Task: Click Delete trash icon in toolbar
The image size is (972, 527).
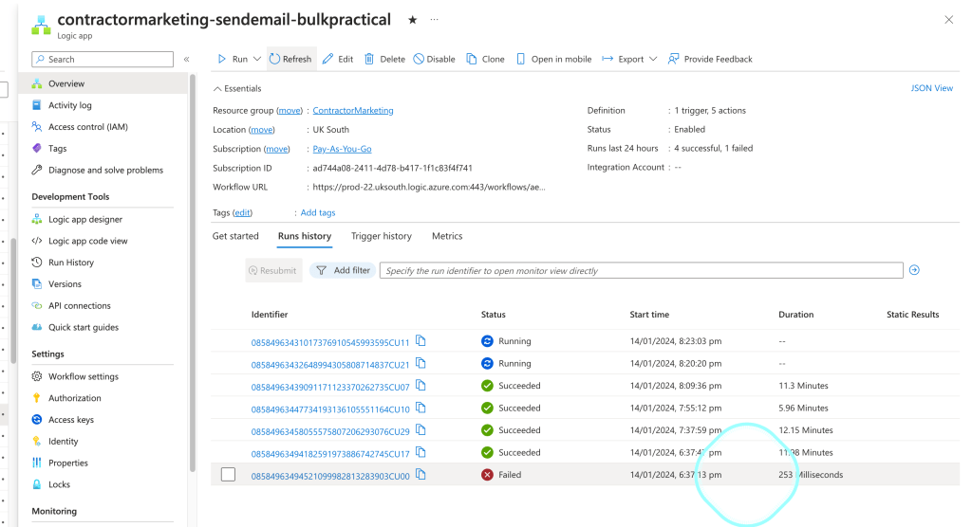Action: click(369, 59)
